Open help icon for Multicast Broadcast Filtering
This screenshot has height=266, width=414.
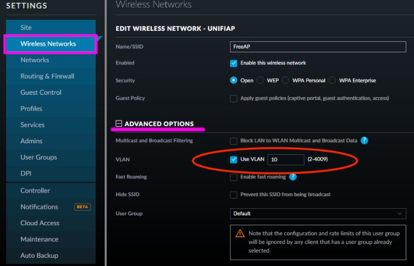(364, 140)
